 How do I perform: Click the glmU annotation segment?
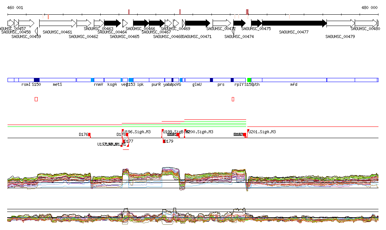pos(198,80)
